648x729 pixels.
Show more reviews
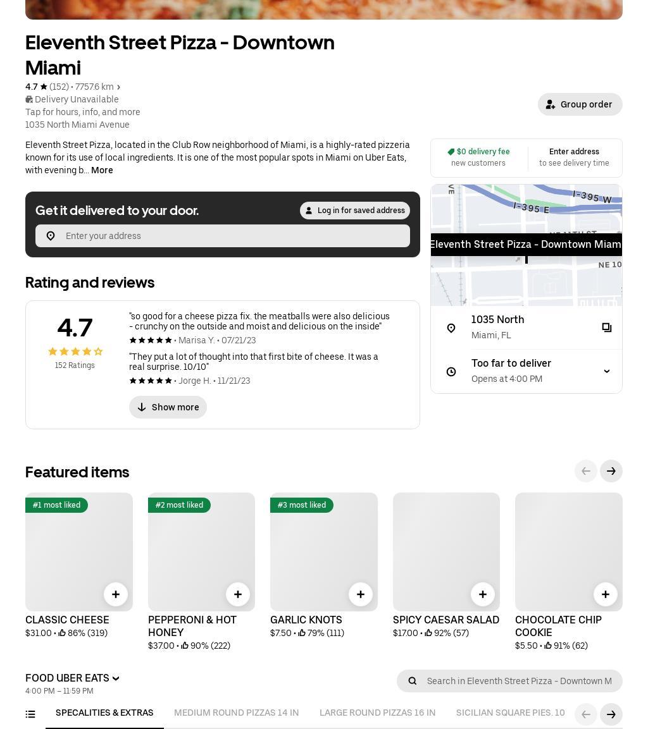[168, 407]
